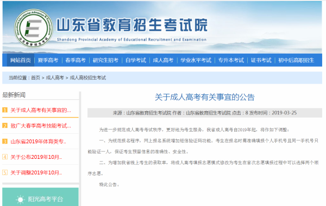Click the number 2 news badge icon
The height and width of the screenshot is (206, 326).
click(5, 126)
